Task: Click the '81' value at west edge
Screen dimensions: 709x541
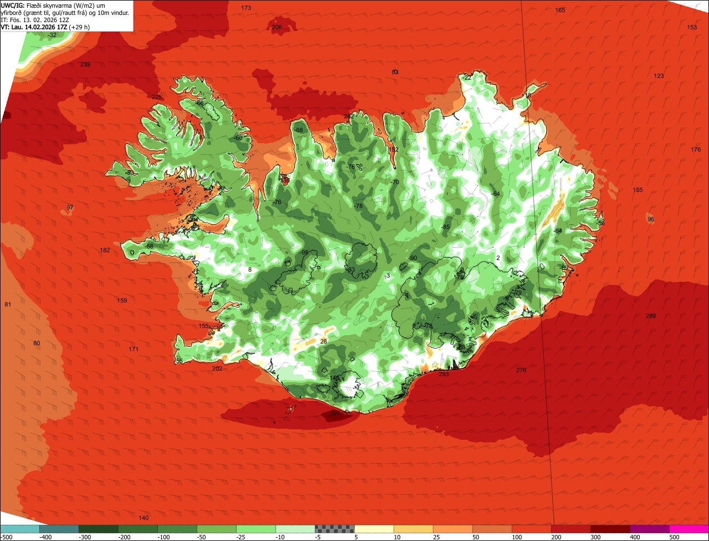Action: point(8,304)
